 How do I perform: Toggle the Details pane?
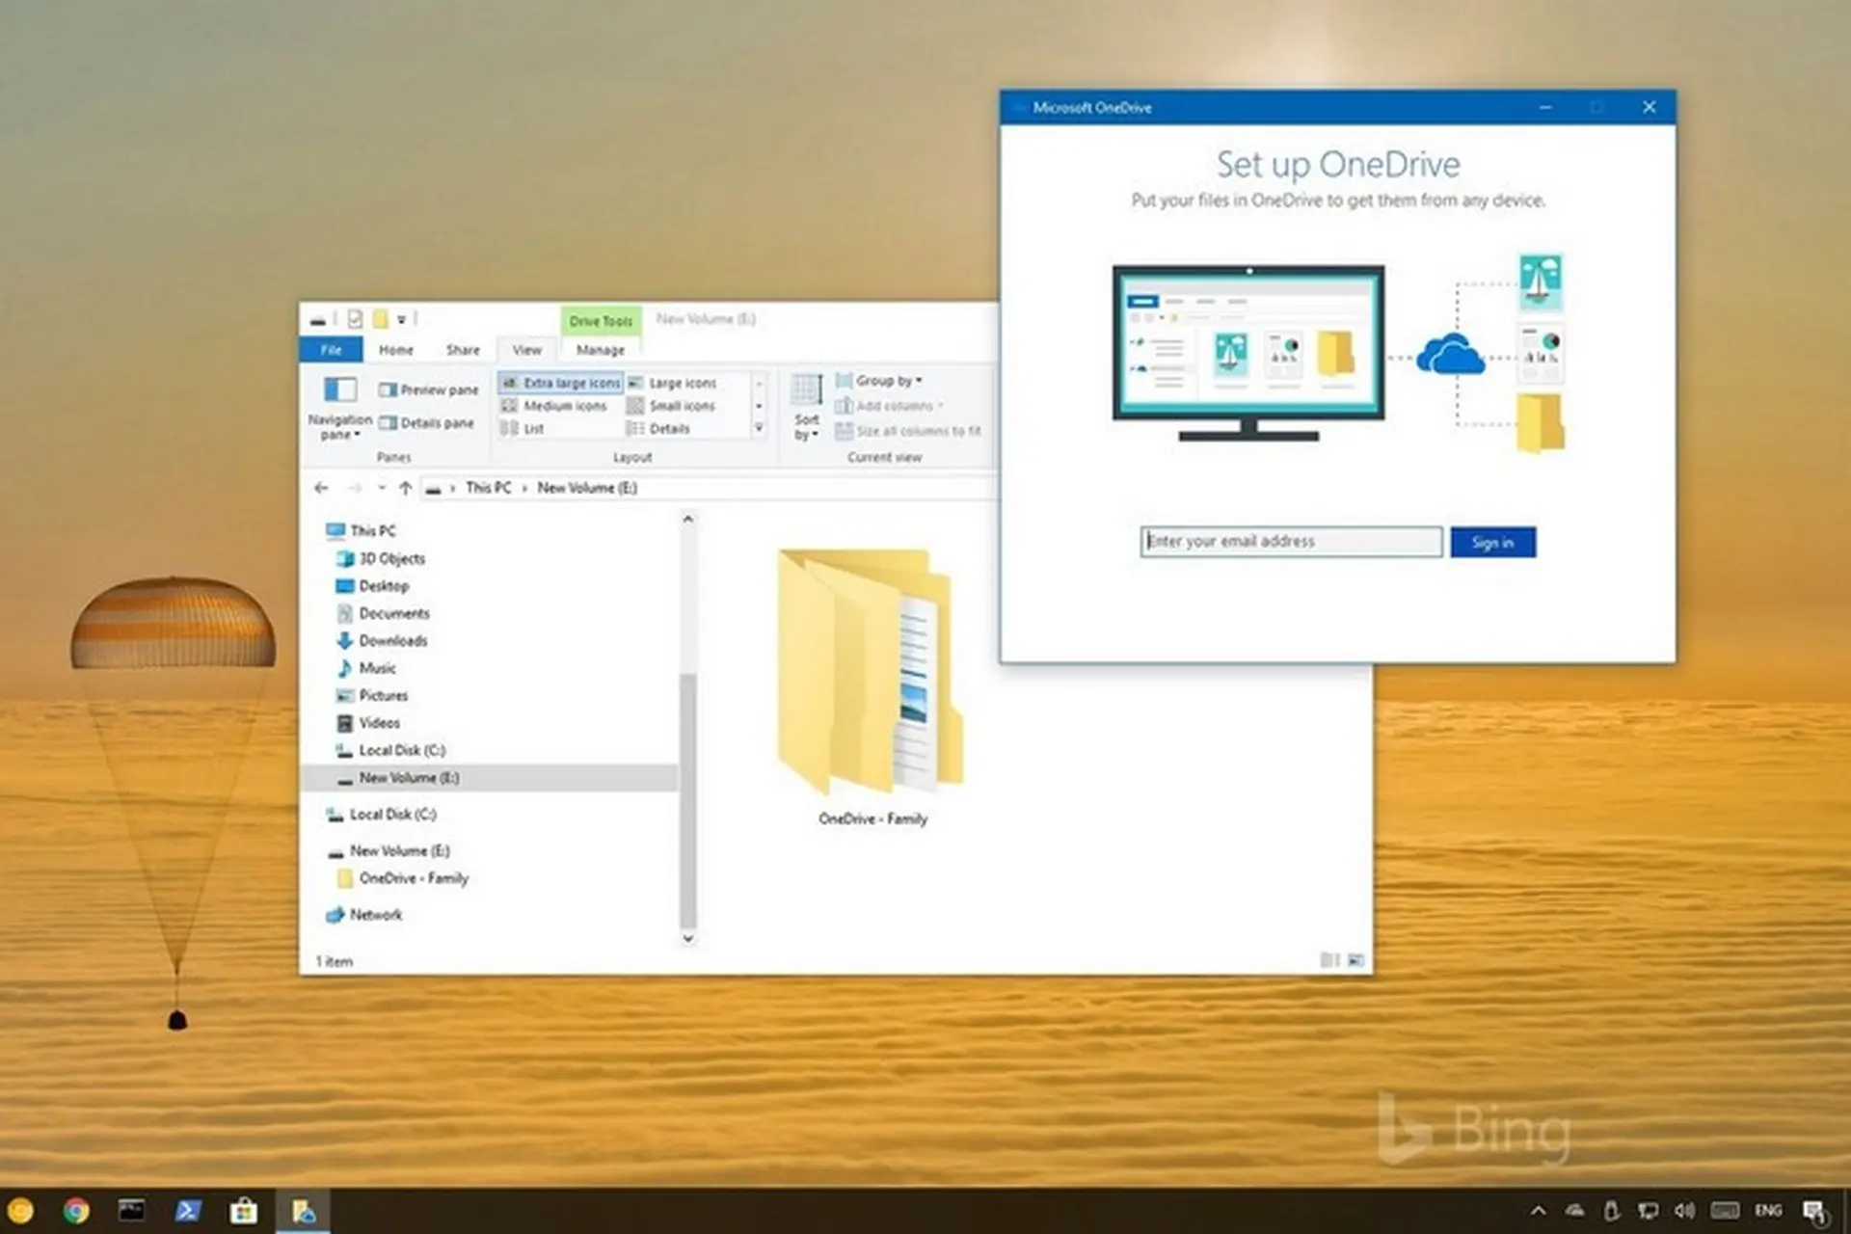426,422
